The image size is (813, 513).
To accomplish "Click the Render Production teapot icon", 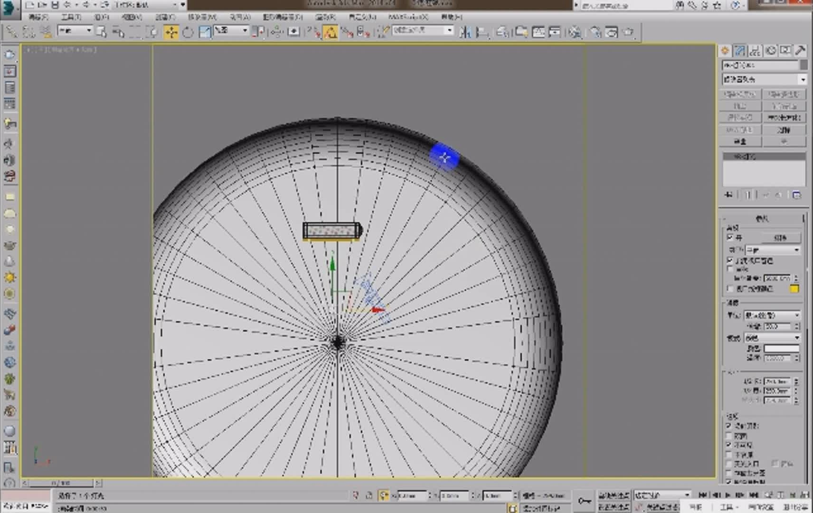I will pos(629,32).
